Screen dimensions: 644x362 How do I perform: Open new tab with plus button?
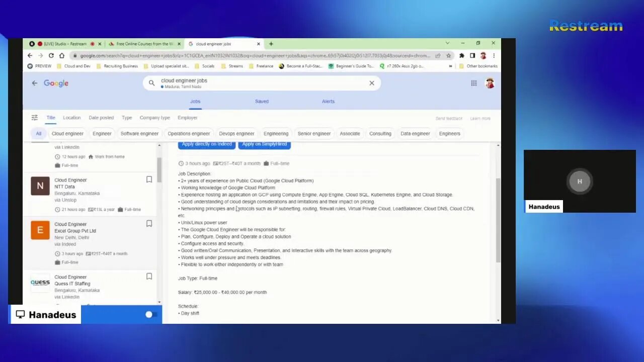[x=271, y=44]
